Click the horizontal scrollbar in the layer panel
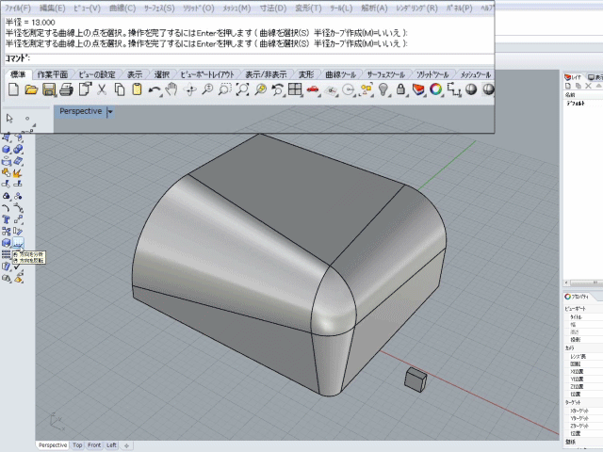The width and height of the screenshot is (603, 452). (x=583, y=282)
